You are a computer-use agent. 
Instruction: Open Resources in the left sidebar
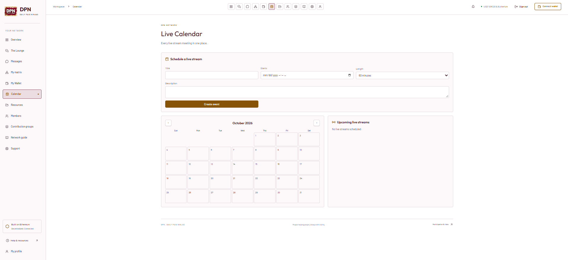click(x=22, y=105)
